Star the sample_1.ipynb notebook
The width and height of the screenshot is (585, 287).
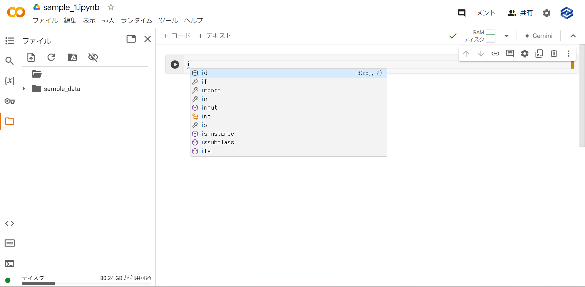coord(110,7)
